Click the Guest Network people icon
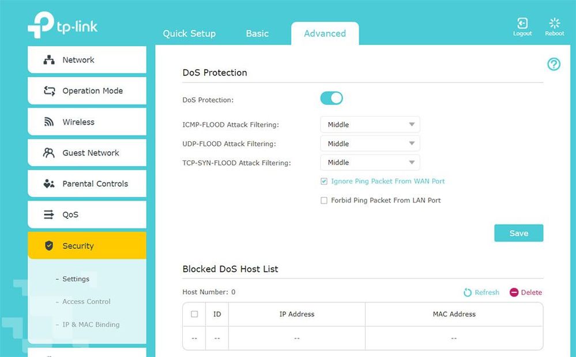Screen dimensions: 576x357 [x=49, y=153]
